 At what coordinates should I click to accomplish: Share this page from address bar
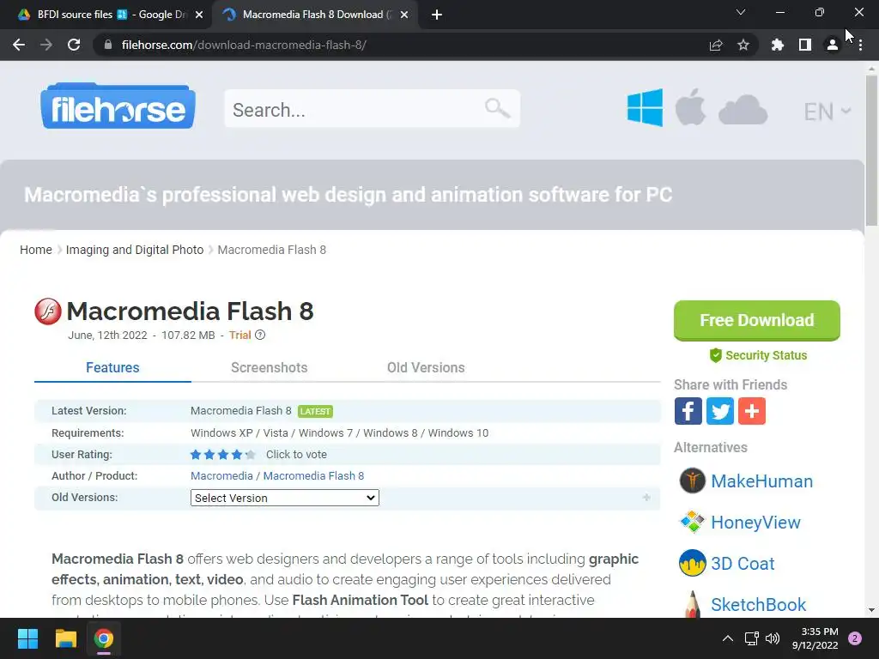[716, 45]
